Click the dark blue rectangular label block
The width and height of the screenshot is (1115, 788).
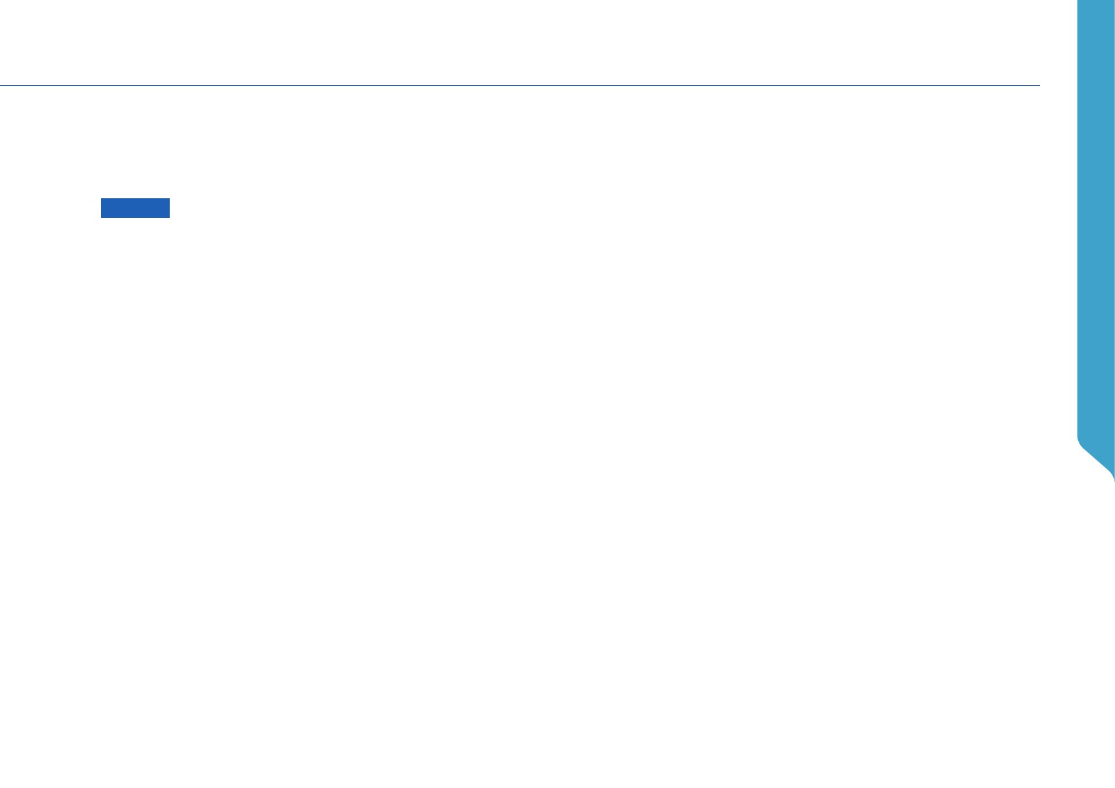pos(135,208)
